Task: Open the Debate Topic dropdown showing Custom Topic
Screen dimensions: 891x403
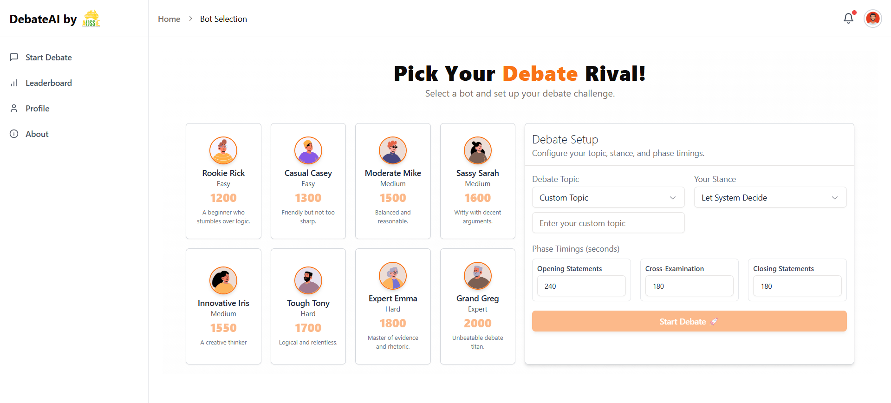Action: point(608,197)
